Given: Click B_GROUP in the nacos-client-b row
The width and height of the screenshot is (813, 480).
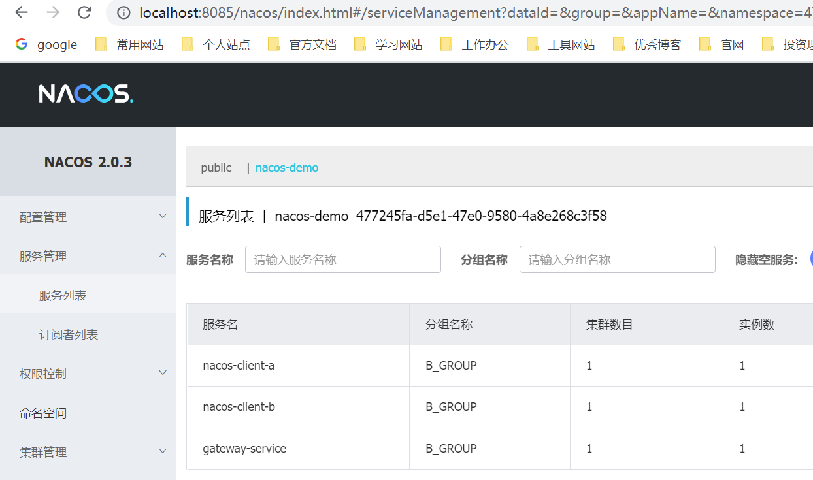Looking at the screenshot, I should (451, 407).
